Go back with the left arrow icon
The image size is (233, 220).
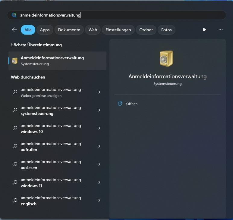(14, 30)
